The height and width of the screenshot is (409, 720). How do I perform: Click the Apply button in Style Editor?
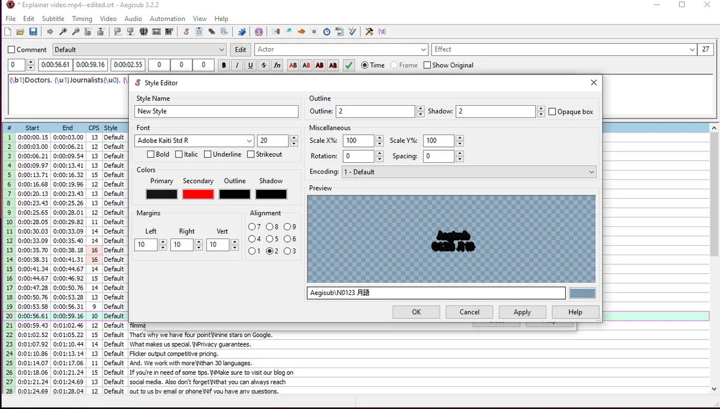click(522, 312)
